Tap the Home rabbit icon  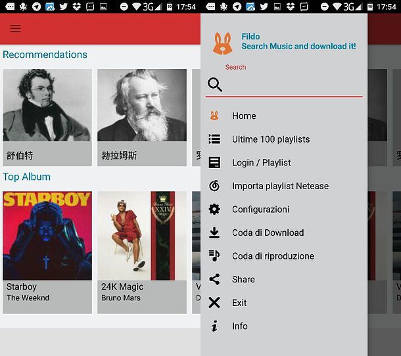click(214, 116)
